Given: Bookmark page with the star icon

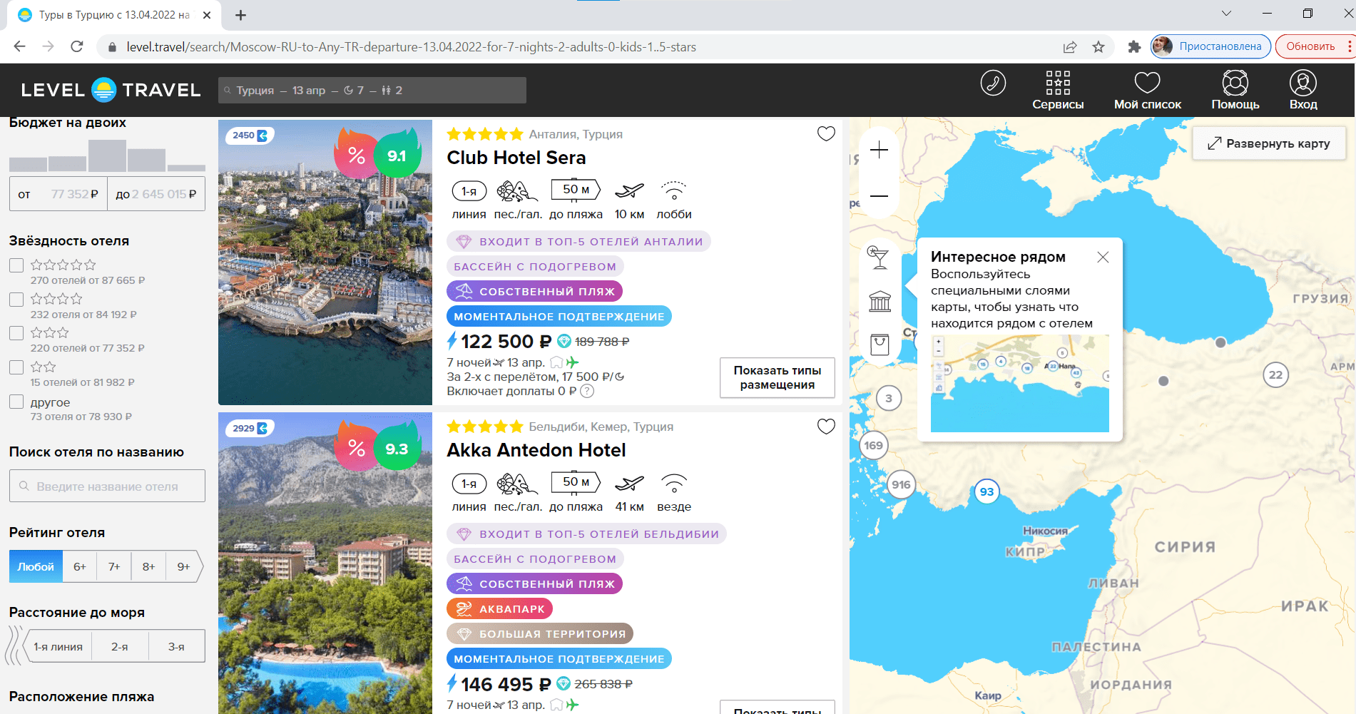Looking at the screenshot, I should click(x=1098, y=47).
